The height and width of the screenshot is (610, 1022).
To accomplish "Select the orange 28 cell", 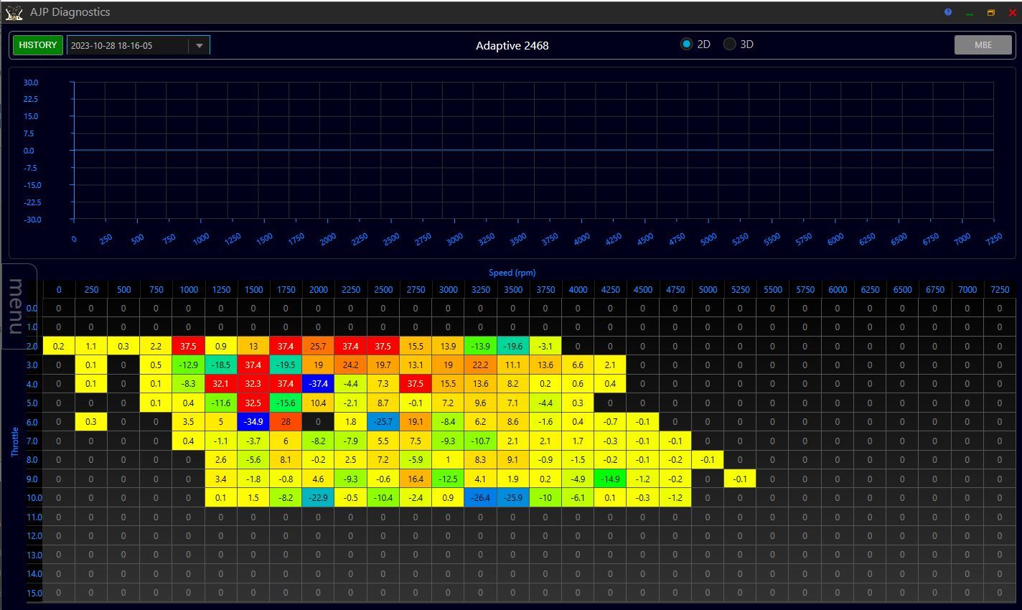I will click(x=286, y=422).
